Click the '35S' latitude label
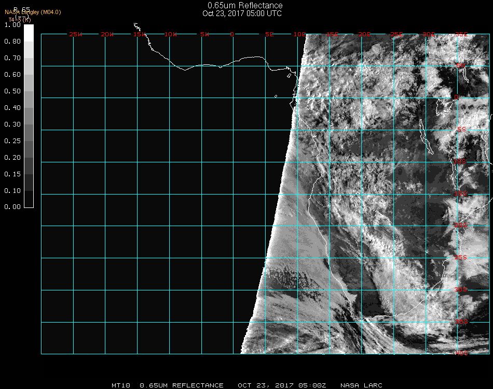The height and width of the screenshot is (389, 493). pyautogui.click(x=461, y=322)
